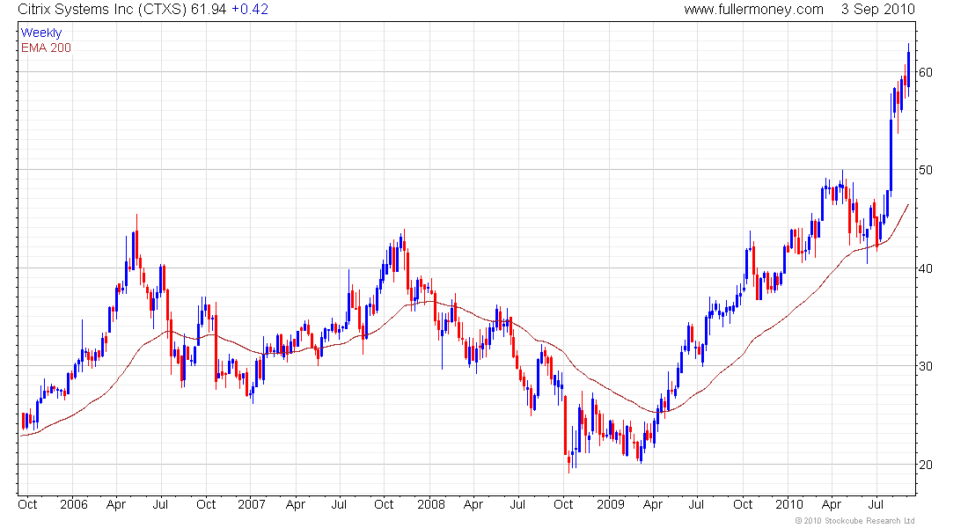Click the Jul label between 2008 and 2009
The height and width of the screenshot is (528, 968).
pos(517,504)
